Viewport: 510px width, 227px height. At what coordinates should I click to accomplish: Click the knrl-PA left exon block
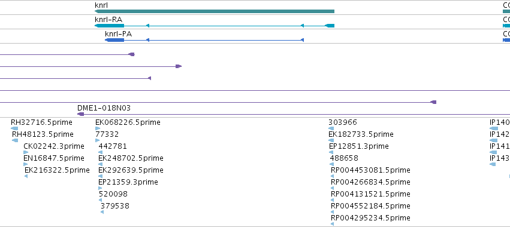114,40
